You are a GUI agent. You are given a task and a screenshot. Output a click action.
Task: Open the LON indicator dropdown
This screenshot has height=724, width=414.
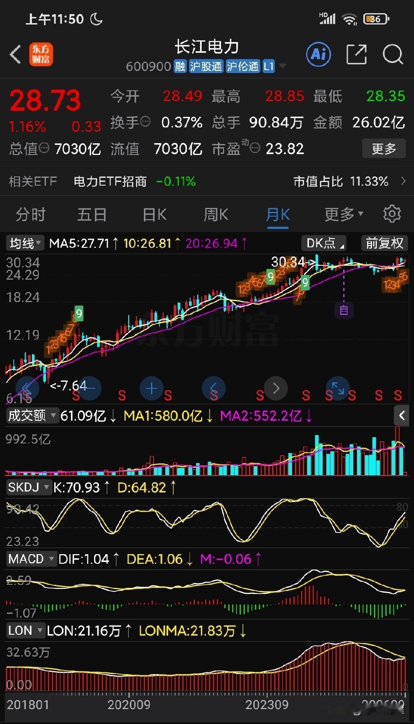pyautogui.click(x=25, y=631)
